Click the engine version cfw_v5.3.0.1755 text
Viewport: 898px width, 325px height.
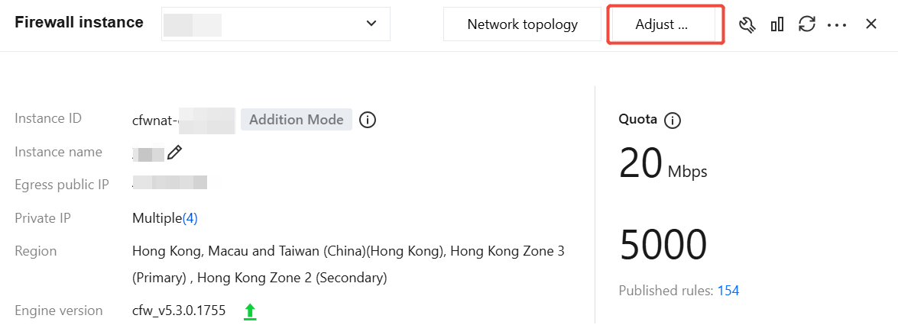pyautogui.click(x=179, y=311)
